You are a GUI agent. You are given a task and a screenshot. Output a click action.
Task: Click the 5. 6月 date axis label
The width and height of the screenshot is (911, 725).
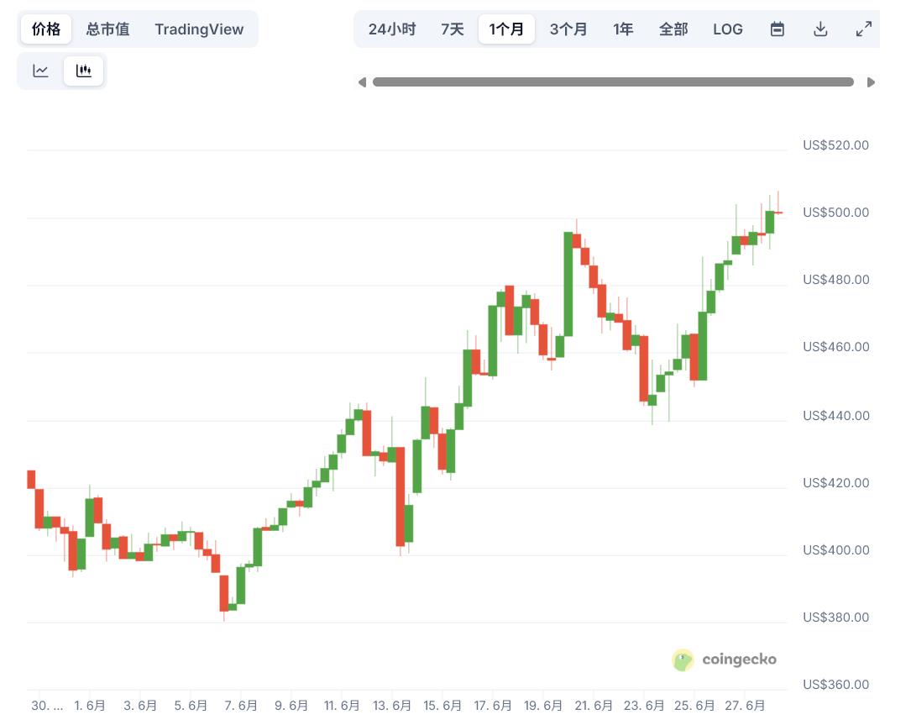(x=191, y=706)
